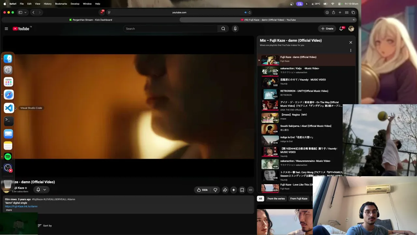This screenshot has height=235, width=417.
Task: Open OBS from the Dock
Action: tap(8, 168)
